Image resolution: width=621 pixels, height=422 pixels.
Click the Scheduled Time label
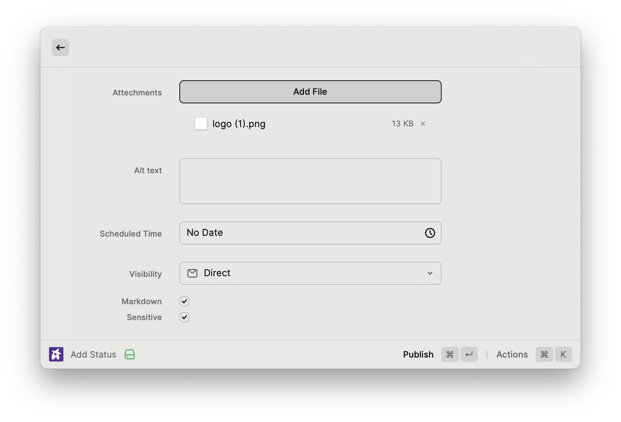click(131, 234)
